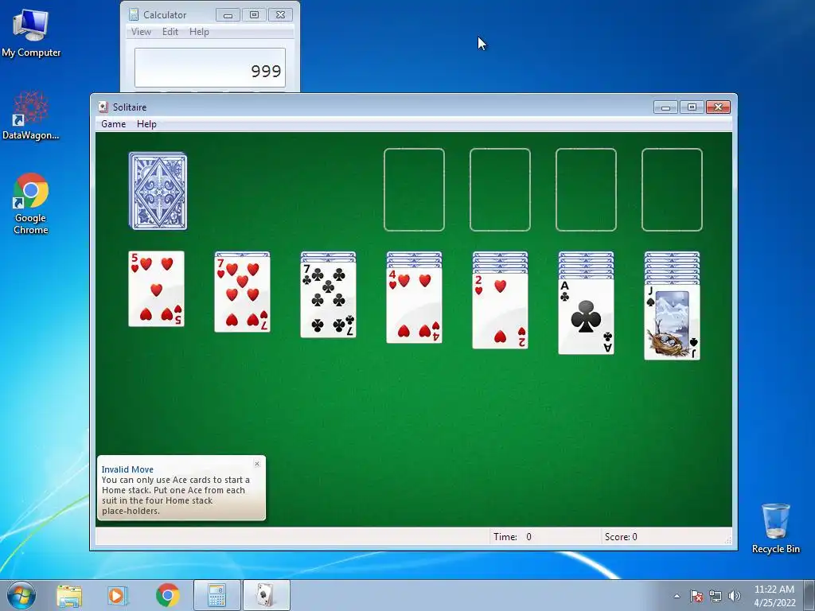Show hidden system tray icons
The height and width of the screenshot is (611, 815).
[677, 596]
